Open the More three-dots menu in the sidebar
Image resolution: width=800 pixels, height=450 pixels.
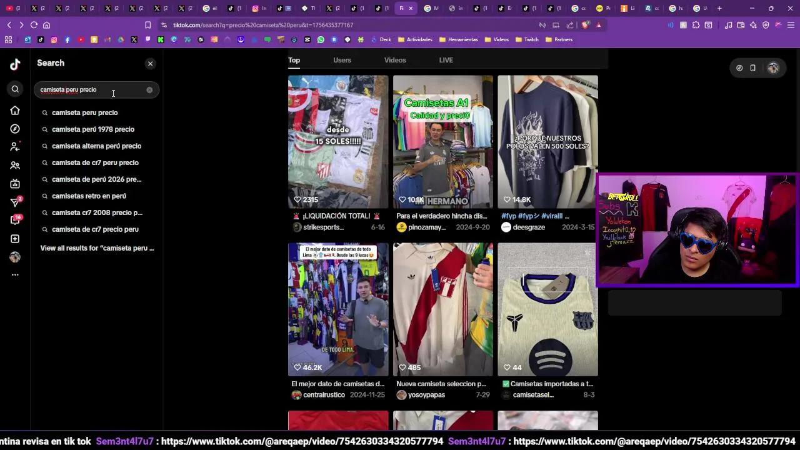(x=15, y=275)
